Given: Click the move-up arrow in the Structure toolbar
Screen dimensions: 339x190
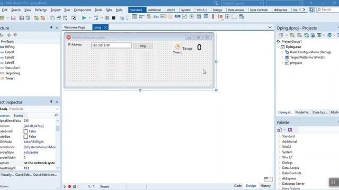Looking at the screenshot, I should pos(9,35).
